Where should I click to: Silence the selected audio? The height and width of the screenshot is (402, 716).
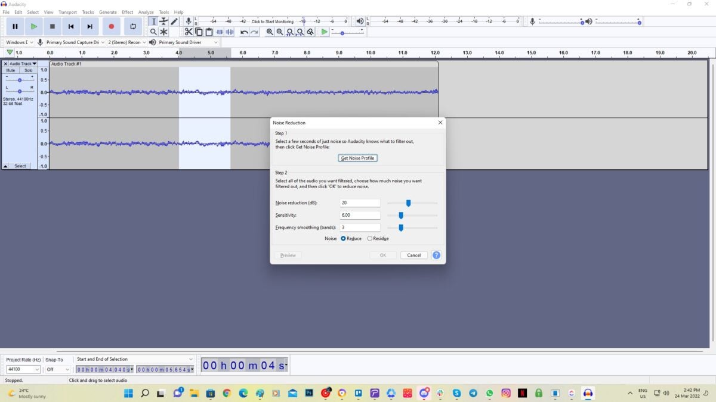click(x=230, y=32)
